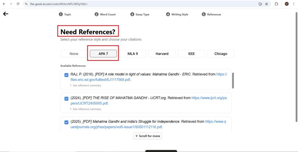Choose MLA 9 reference style

pos(133,54)
